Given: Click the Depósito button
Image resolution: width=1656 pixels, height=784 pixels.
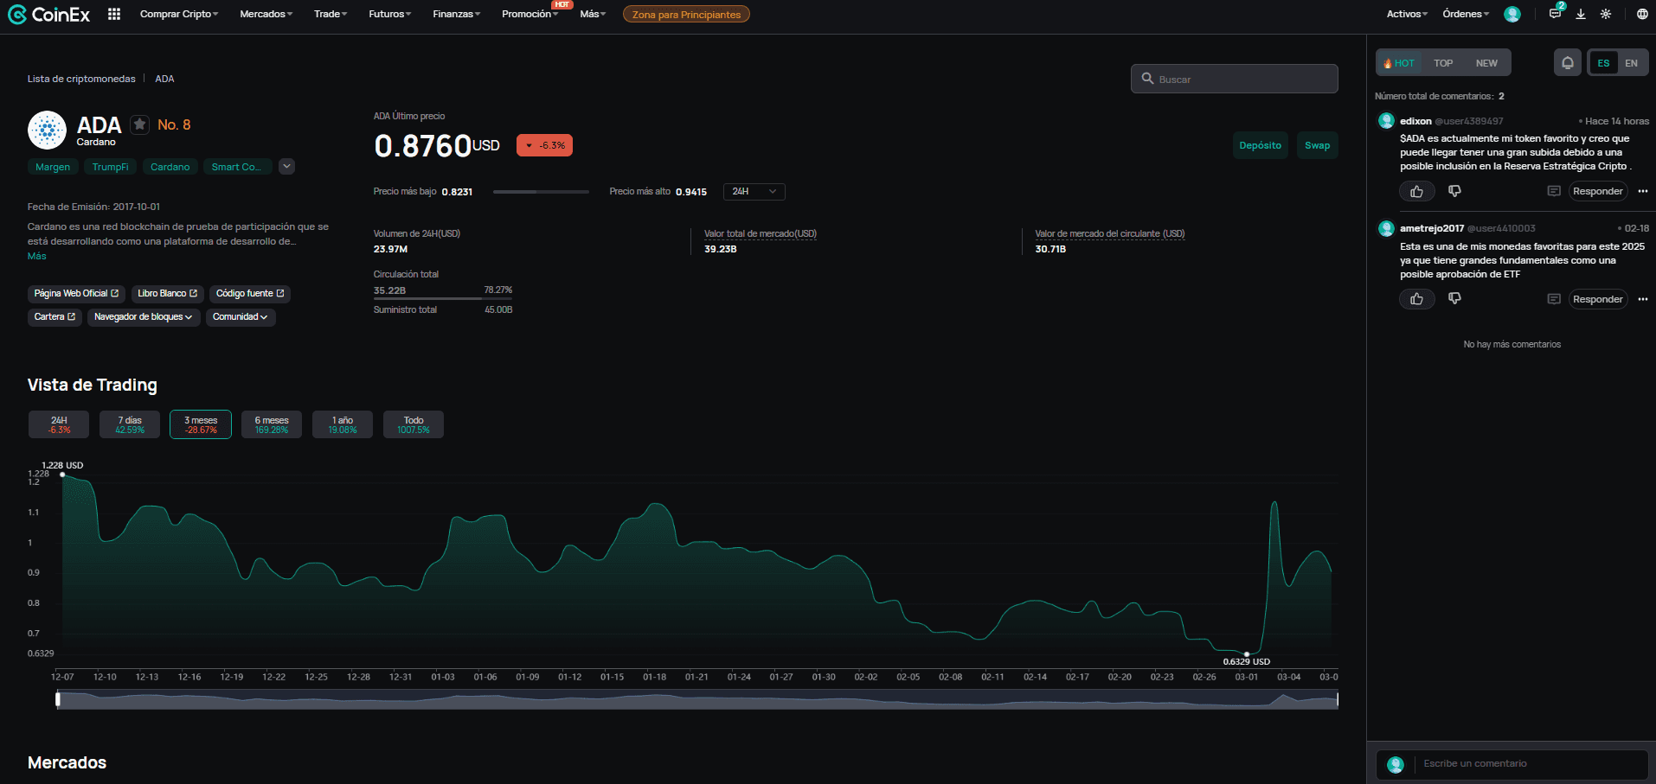Looking at the screenshot, I should pyautogui.click(x=1260, y=145).
